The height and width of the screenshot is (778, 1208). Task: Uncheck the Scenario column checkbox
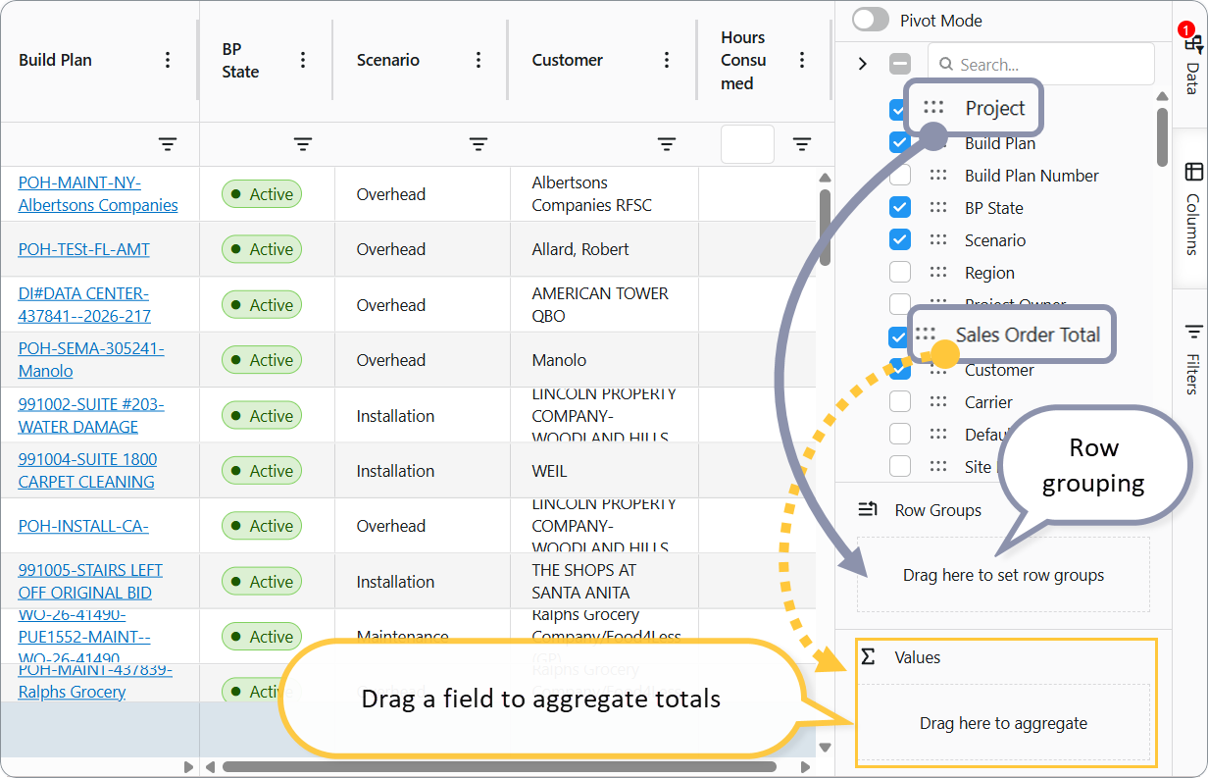click(x=899, y=240)
